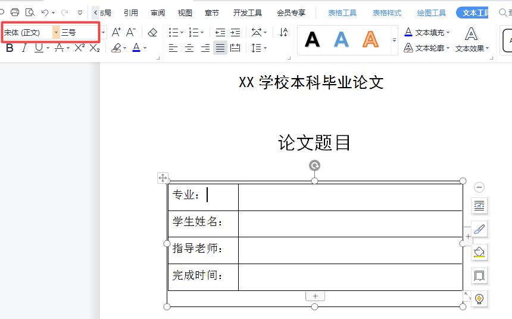The width and height of the screenshot is (512, 319).
Task: Select the orange outlined A text style
Action: click(370, 39)
